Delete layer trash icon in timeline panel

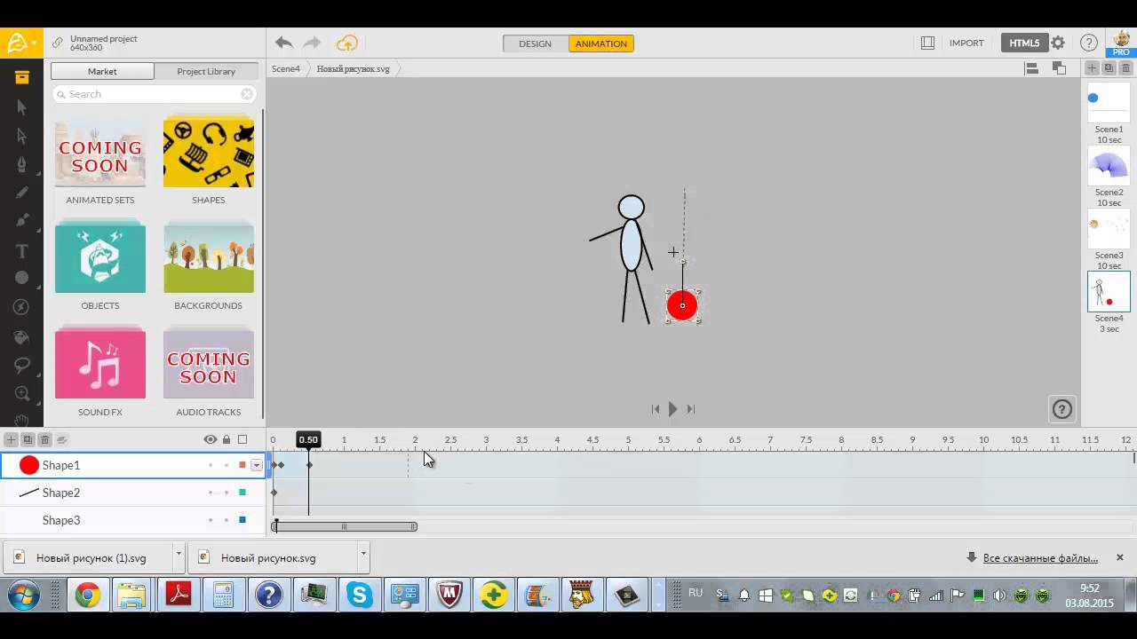point(44,439)
